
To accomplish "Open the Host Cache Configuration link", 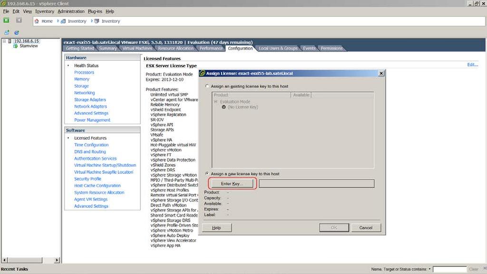I will (x=97, y=186).
